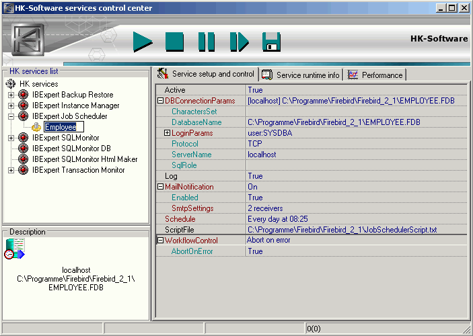Click the DatabaseName path value
Screen dimensions: 473x336
point(357,122)
